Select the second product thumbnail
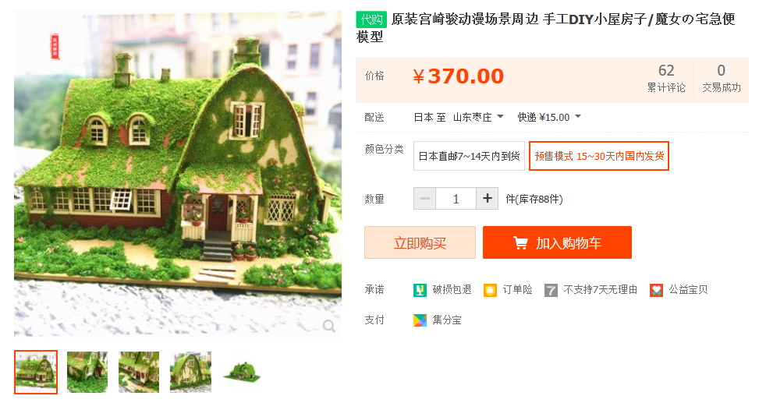Image resolution: width=759 pixels, height=403 pixels. pos(87,372)
